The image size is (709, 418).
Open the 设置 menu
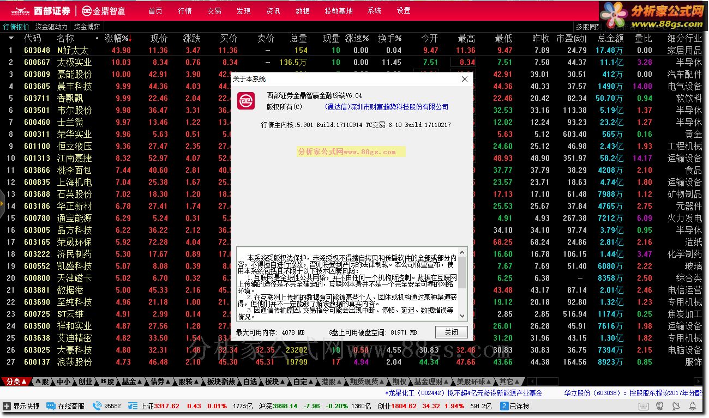[404, 11]
